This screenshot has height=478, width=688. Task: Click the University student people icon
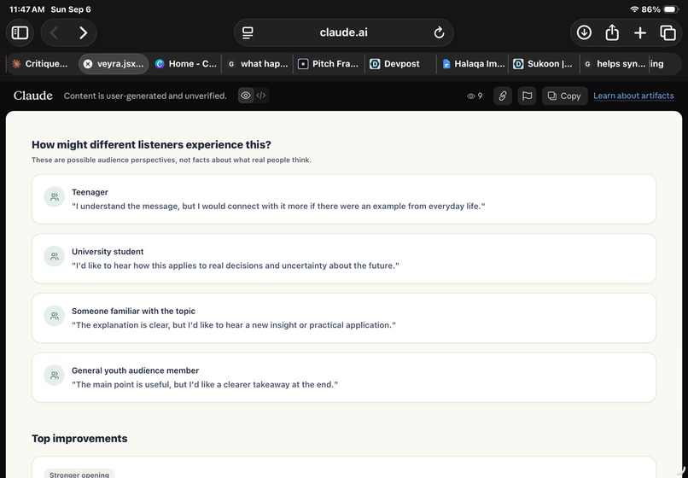point(55,256)
